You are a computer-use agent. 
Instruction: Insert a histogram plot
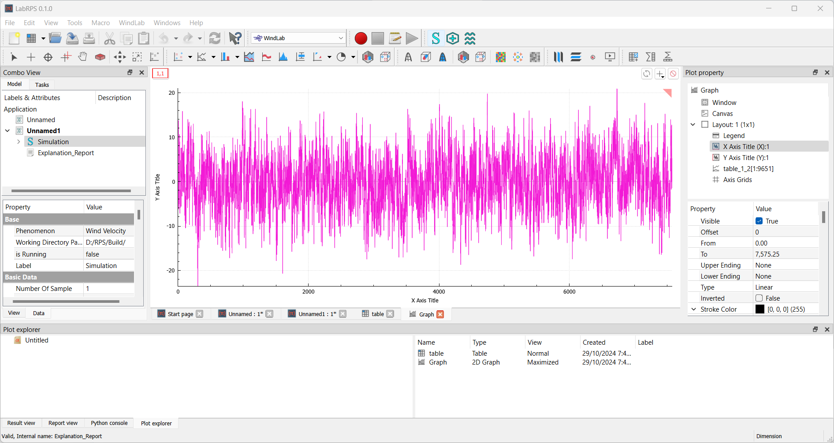pyautogui.click(x=283, y=57)
